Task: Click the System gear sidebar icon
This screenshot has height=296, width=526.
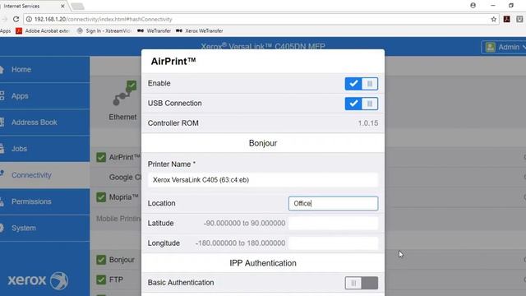Action: [2, 228]
